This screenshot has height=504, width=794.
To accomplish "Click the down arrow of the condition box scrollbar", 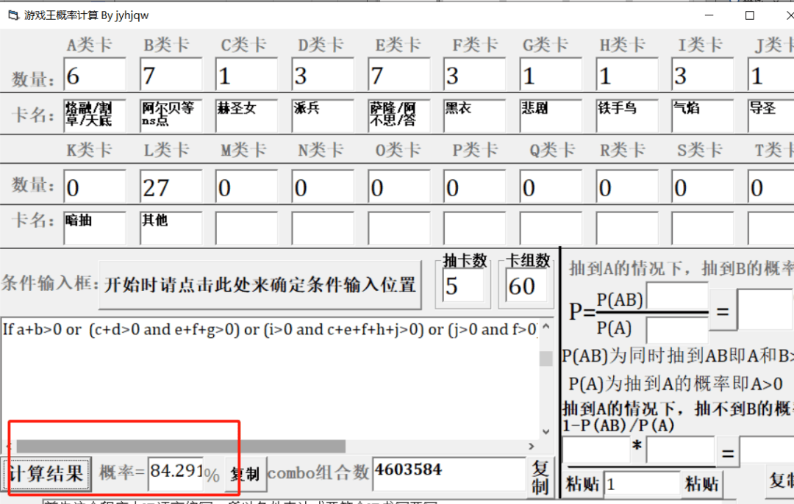I will click(546, 432).
